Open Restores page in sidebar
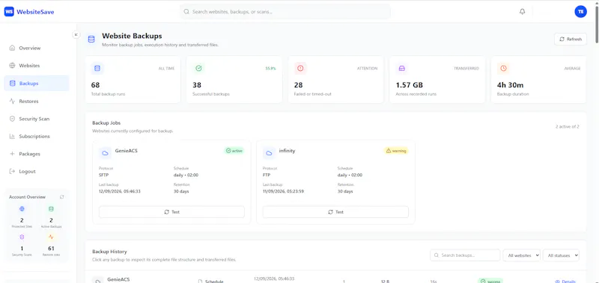The width and height of the screenshot is (599, 283). point(37,101)
